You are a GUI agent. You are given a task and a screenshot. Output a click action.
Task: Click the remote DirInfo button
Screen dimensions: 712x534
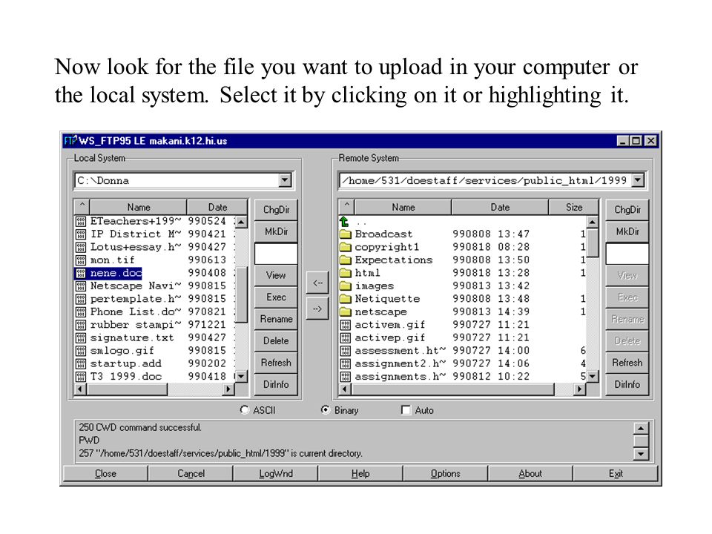[627, 384]
